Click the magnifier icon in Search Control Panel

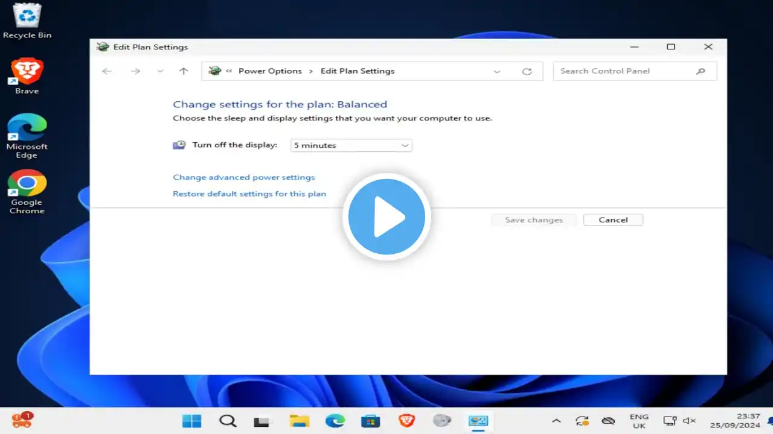[701, 71]
